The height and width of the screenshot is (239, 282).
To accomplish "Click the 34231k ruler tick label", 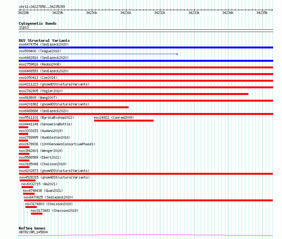I will click(x=126, y=13).
